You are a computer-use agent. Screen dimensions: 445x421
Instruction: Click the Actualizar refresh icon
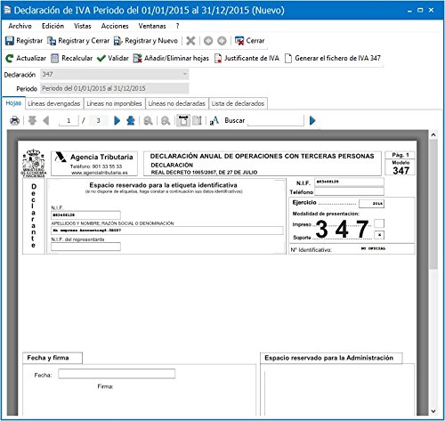10,58
